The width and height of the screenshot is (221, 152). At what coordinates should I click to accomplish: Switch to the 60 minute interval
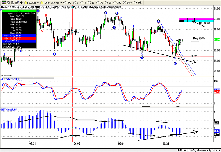coord(108,2)
